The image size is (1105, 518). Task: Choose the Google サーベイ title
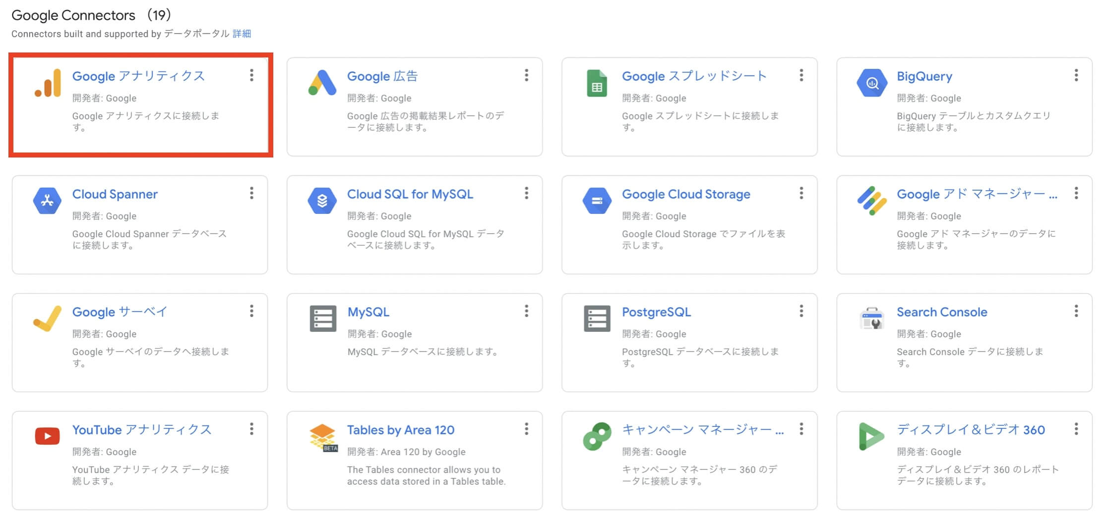[120, 312]
